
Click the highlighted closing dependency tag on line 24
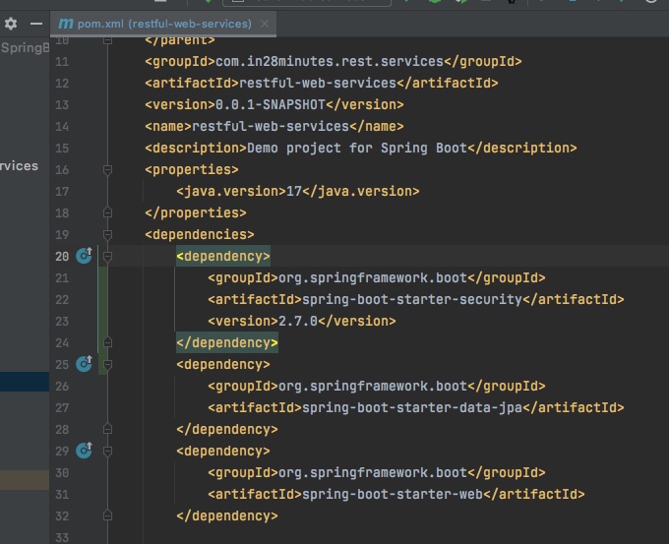227,342
